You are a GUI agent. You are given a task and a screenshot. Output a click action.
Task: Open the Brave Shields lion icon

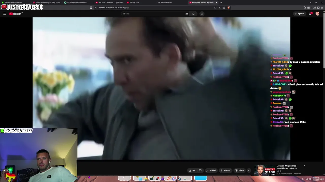click(229, 8)
